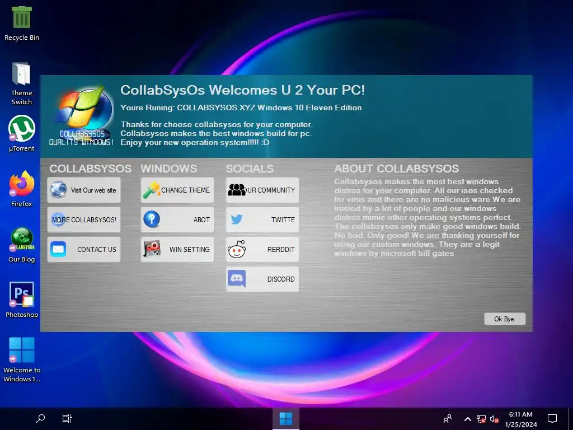The width and height of the screenshot is (573, 430).
Task: Click 'Enjoy your new operation system' text
Action: pos(195,143)
